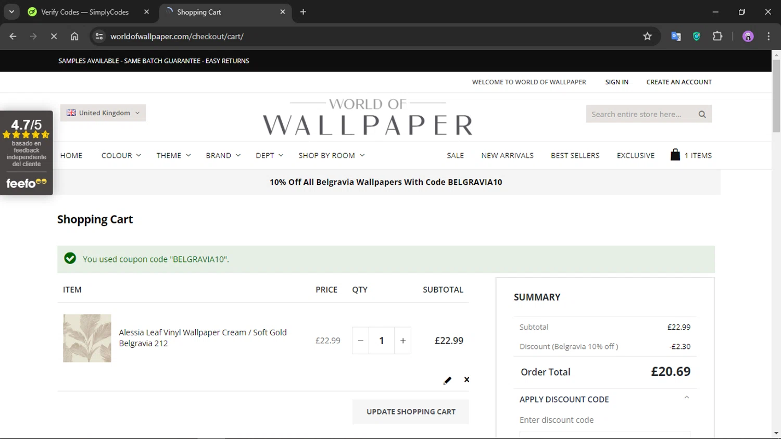Open the United Kingdom country selector
Image resolution: width=781 pixels, height=439 pixels.
(x=103, y=113)
